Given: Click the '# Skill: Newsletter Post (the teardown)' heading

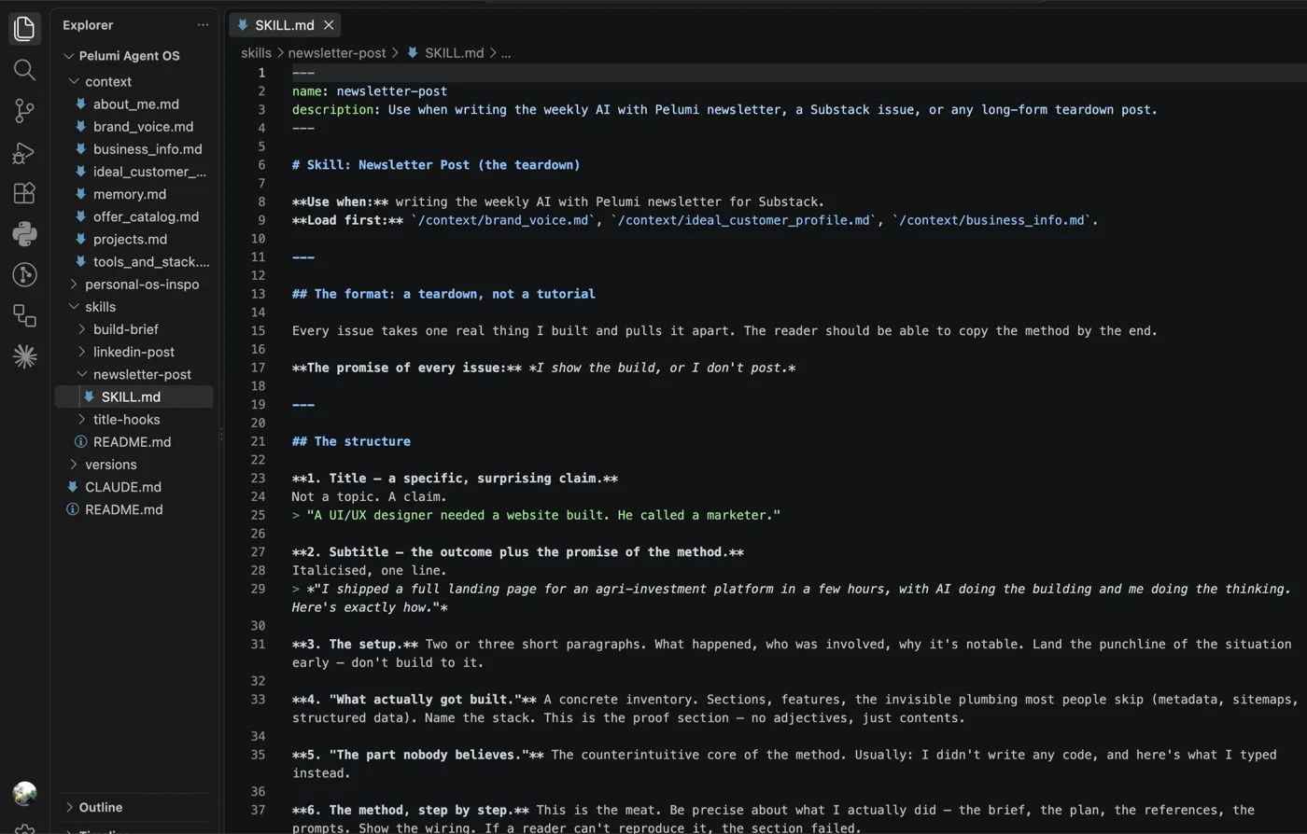Looking at the screenshot, I should [436, 165].
